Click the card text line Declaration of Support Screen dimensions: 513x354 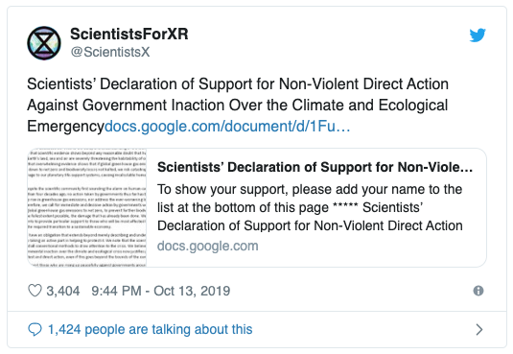[x=310, y=225]
